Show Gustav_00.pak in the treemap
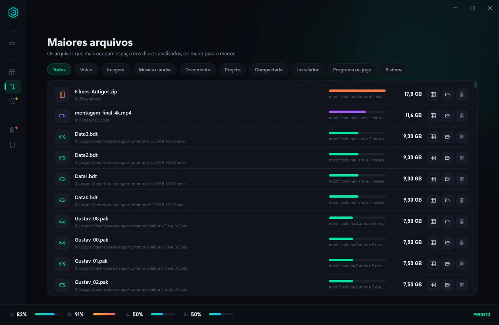 [x=433, y=243]
